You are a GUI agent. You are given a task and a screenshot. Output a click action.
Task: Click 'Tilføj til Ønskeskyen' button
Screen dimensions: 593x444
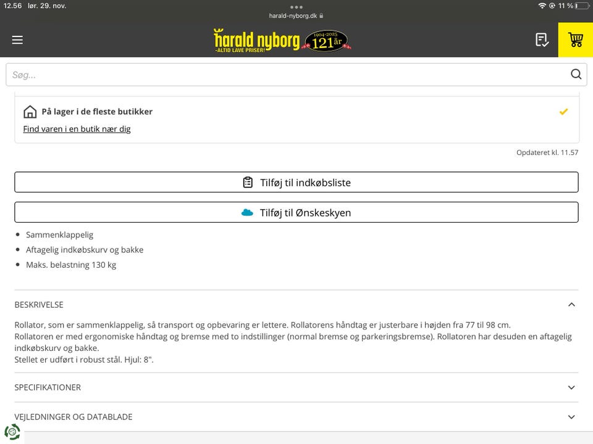(x=296, y=213)
